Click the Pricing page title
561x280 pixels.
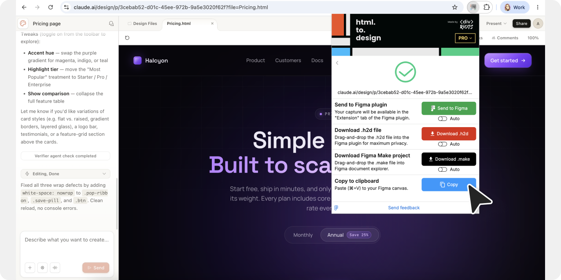(x=47, y=24)
